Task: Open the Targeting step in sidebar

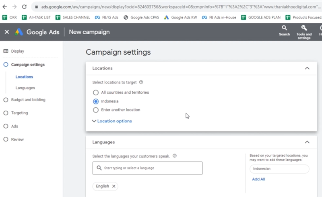Action: point(19,113)
